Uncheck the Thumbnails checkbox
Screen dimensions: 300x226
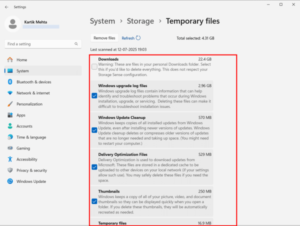[x=94, y=201]
